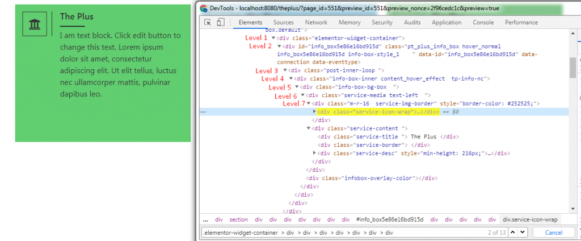Expand the service-icon-wrap div node
Image resolution: width=581 pixels, height=241 pixels.
coord(315,112)
